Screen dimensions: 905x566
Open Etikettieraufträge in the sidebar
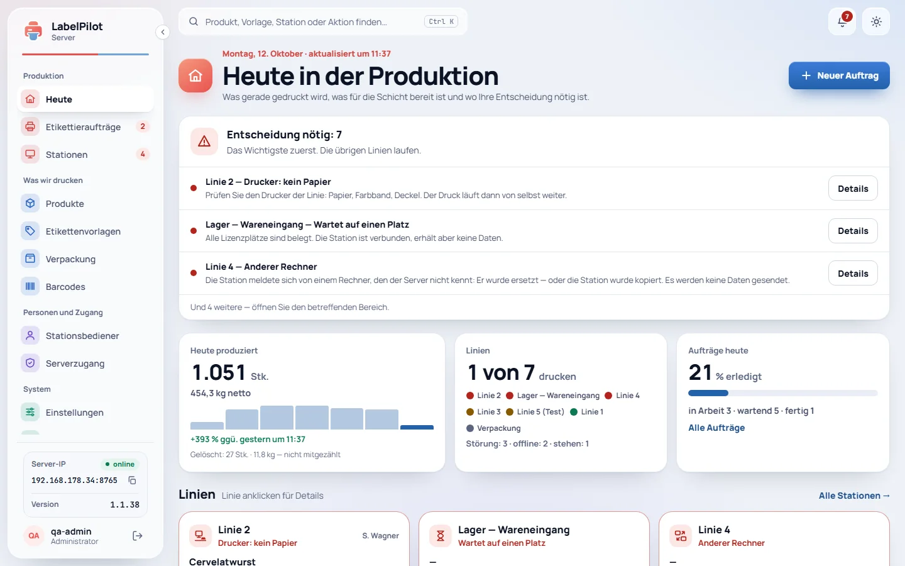click(x=85, y=127)
